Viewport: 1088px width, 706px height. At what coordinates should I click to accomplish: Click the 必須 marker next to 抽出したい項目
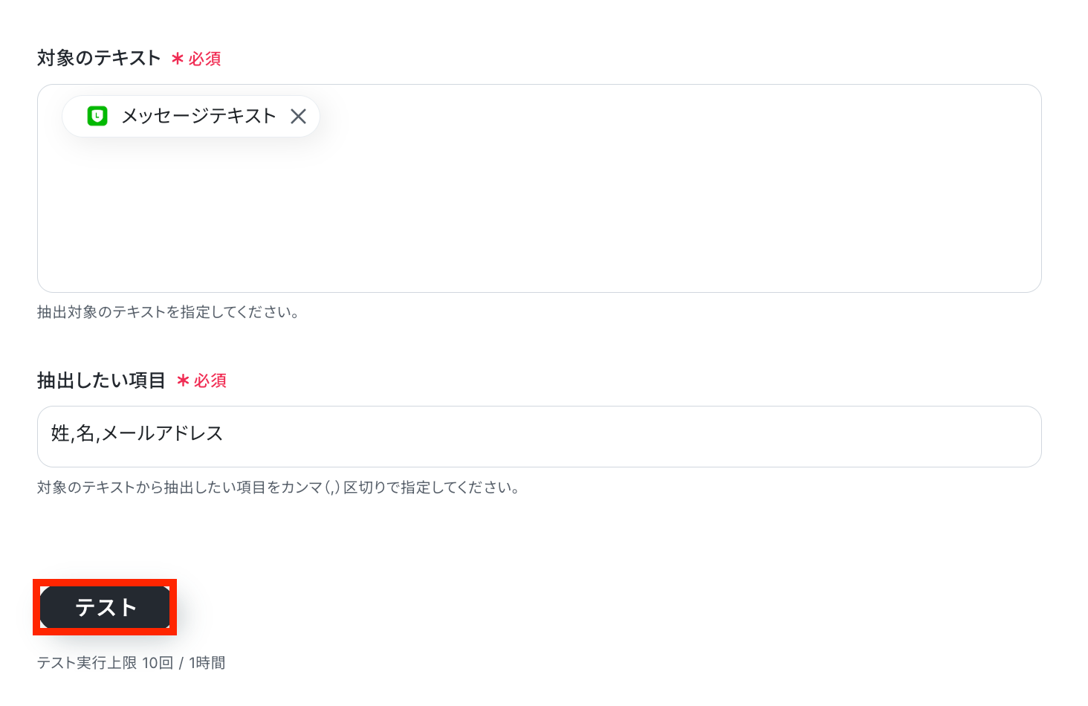click(210, 381)
